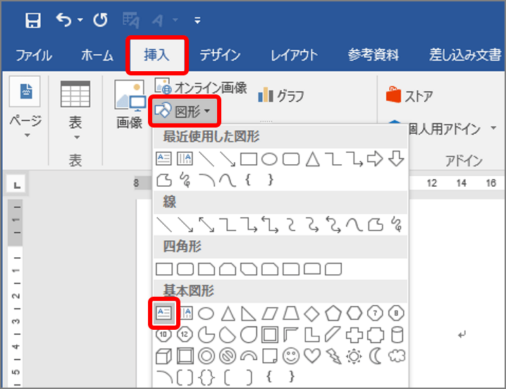Pick the smiley face shape
Viewport: 506px width, 389px height.
291,356
